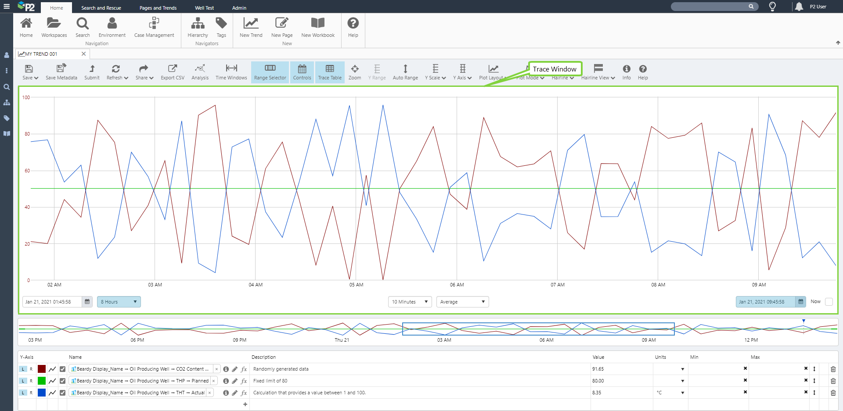843x411 pixels.
Task: Open Time Windows tool
Action: (231, 72)
